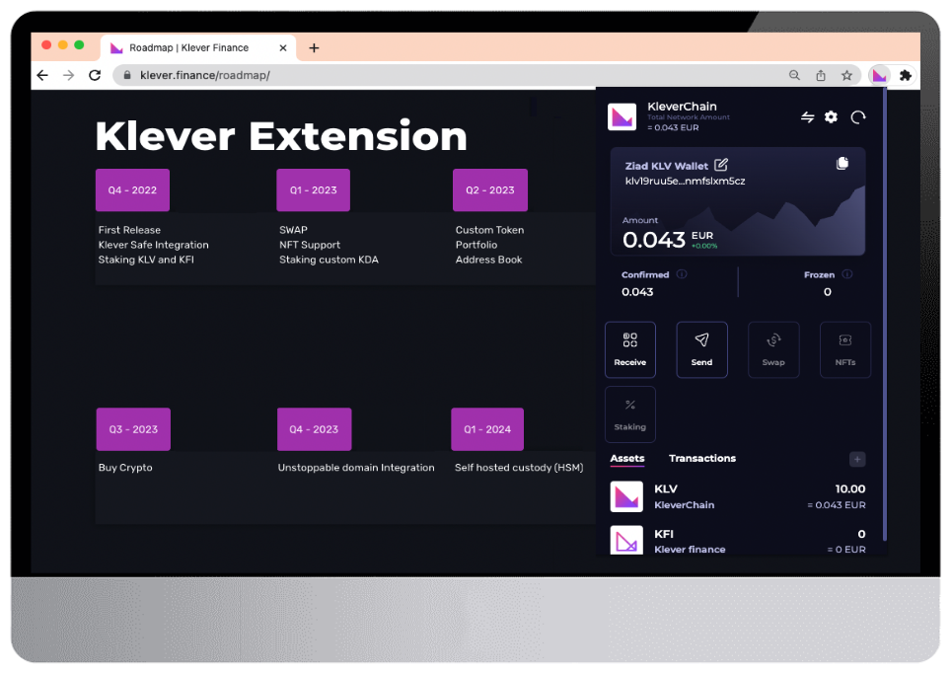
Task: Click the lock icon beside the URL
Action: [127, 75]
